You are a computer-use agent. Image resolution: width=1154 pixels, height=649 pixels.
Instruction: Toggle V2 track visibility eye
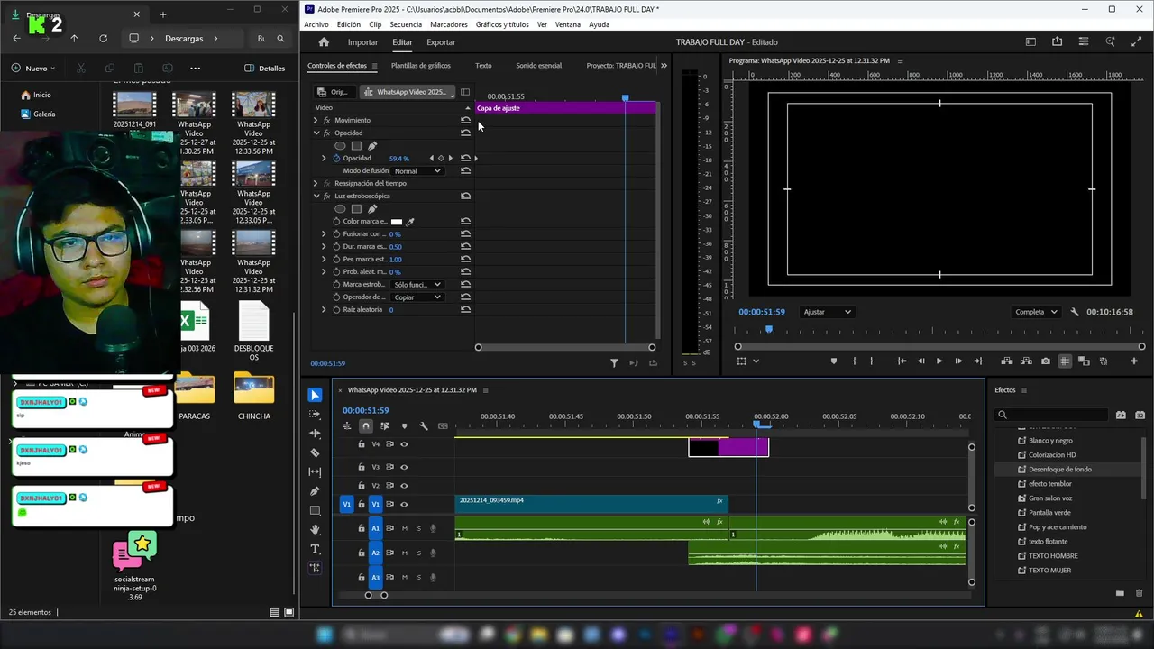[404, 486]
